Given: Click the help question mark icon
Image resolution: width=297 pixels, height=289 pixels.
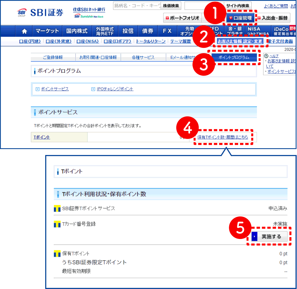Looking at the screenshot, I should (266, 56).
